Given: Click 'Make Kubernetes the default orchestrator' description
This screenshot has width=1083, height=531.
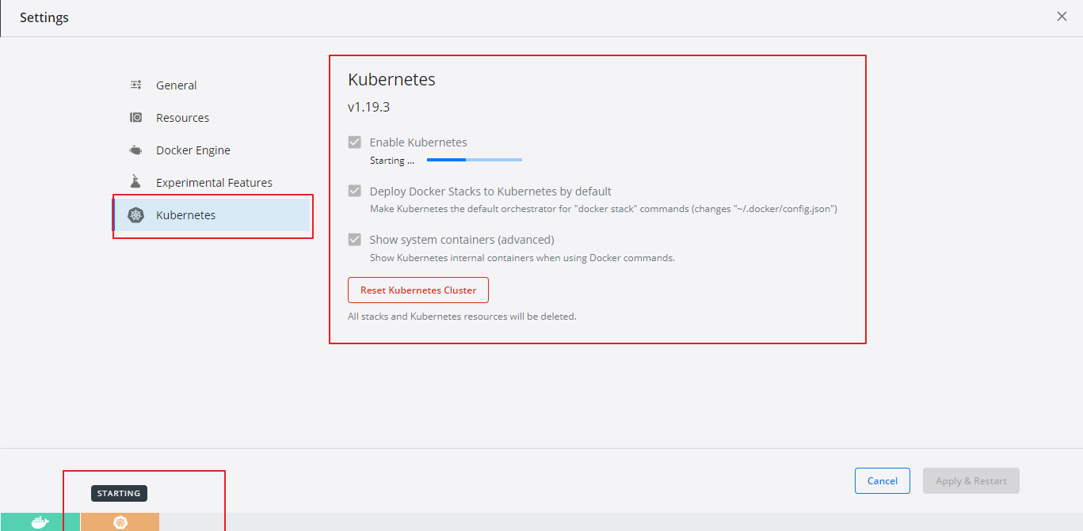Looking at the screenshot, I should tap(604, 210).
